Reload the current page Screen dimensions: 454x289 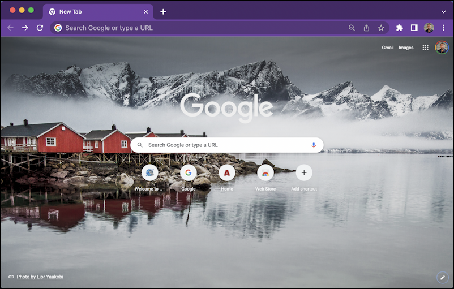[x=40, y=28]
